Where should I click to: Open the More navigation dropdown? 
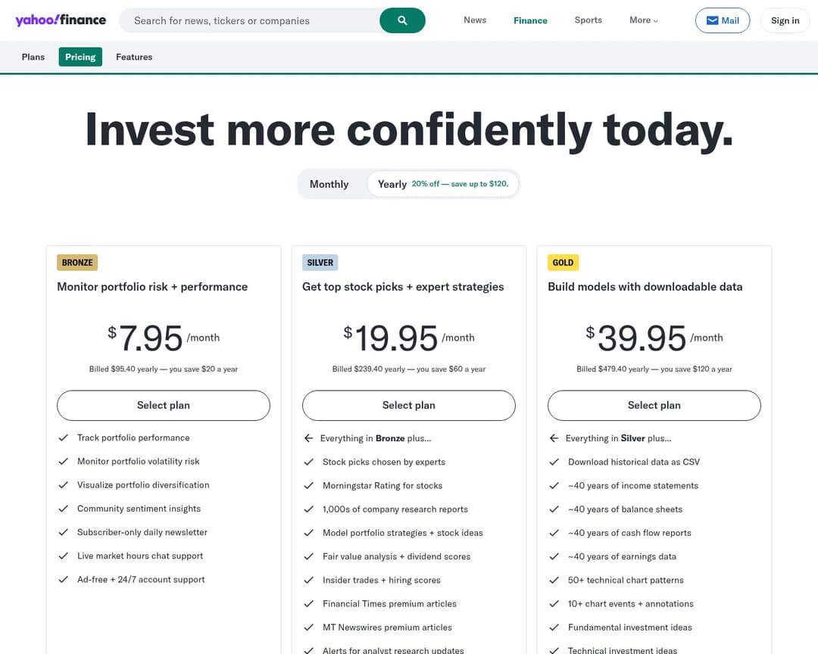click(642, 20)
